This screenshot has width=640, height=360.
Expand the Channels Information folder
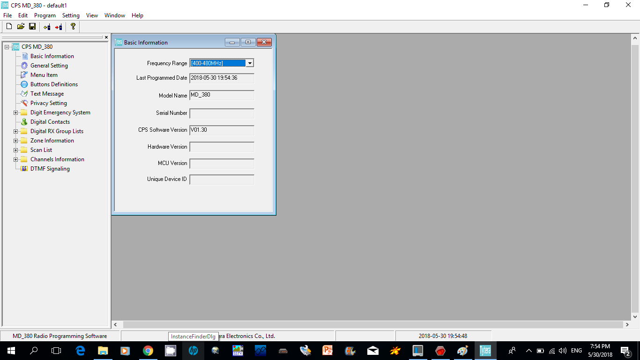click(15, 159)
